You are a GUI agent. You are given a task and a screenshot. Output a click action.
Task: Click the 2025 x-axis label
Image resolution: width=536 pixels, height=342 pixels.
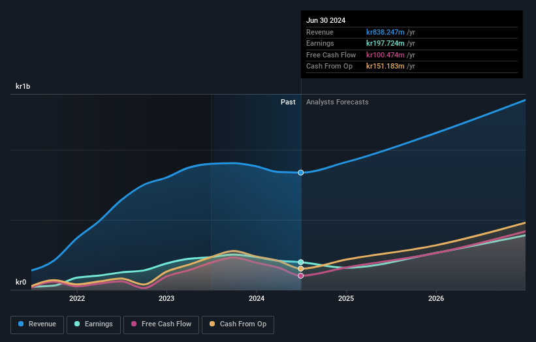coord(346,299)
